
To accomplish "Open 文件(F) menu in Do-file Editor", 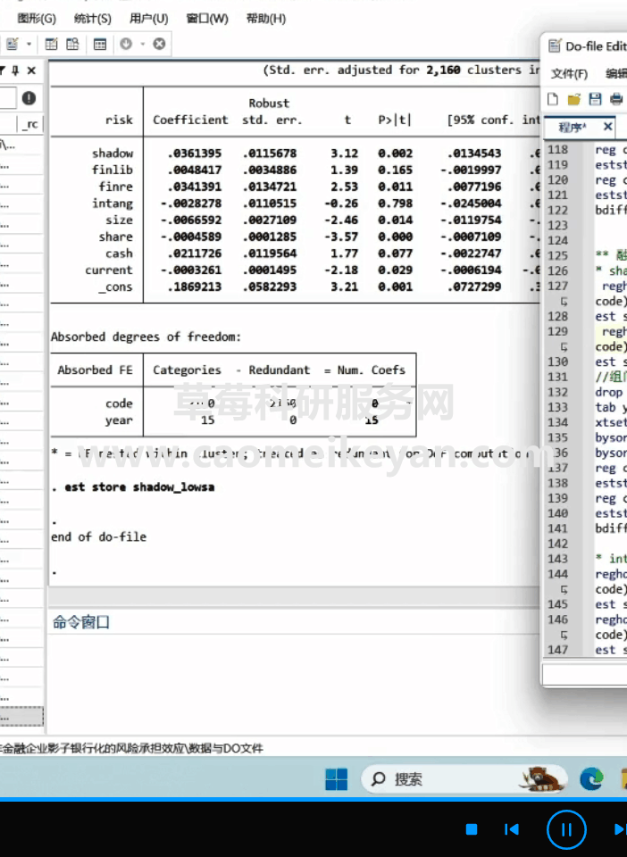I will point(569,74).
